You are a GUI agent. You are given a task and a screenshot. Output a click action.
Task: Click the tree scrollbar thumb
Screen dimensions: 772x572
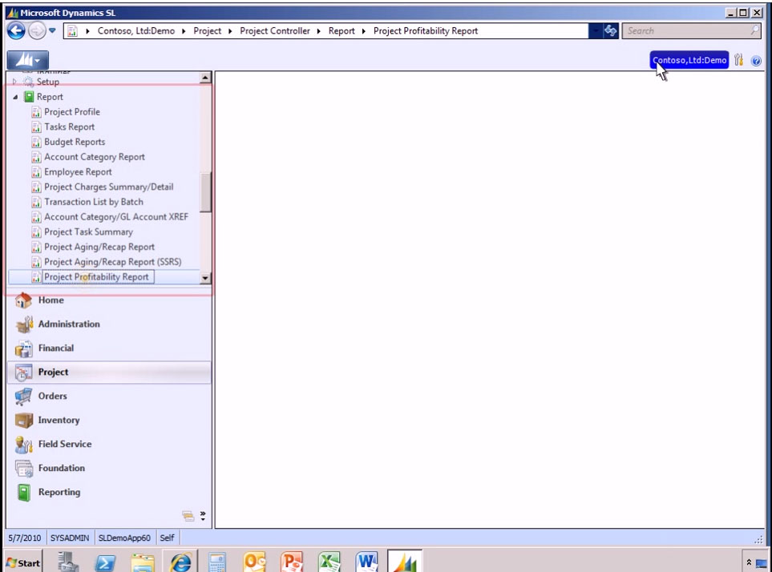(205, 192)
